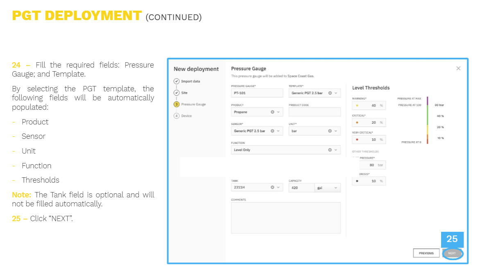
Task: Click the NEXT button
Action: point(452,253)
